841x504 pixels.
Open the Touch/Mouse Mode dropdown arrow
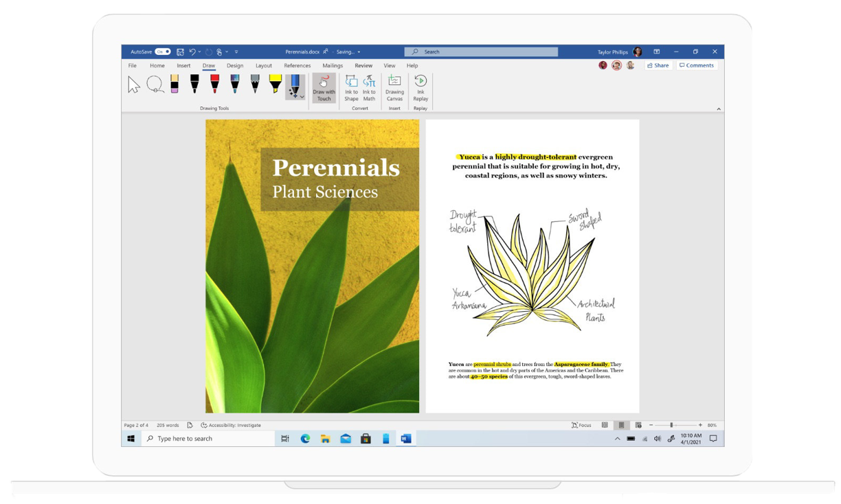click(x=227, y=51)
